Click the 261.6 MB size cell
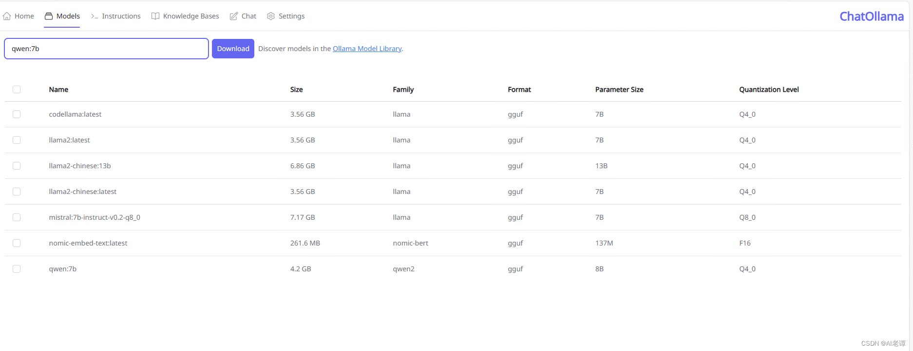Screen dimensions: 913x351 [x=305, y=243]
